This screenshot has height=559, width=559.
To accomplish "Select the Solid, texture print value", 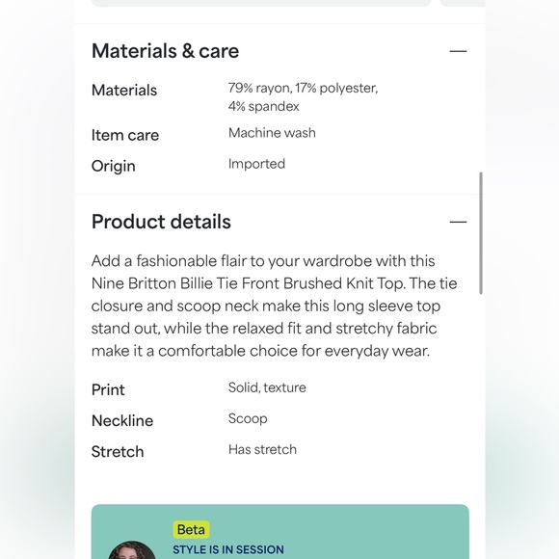I will point(267,387).
